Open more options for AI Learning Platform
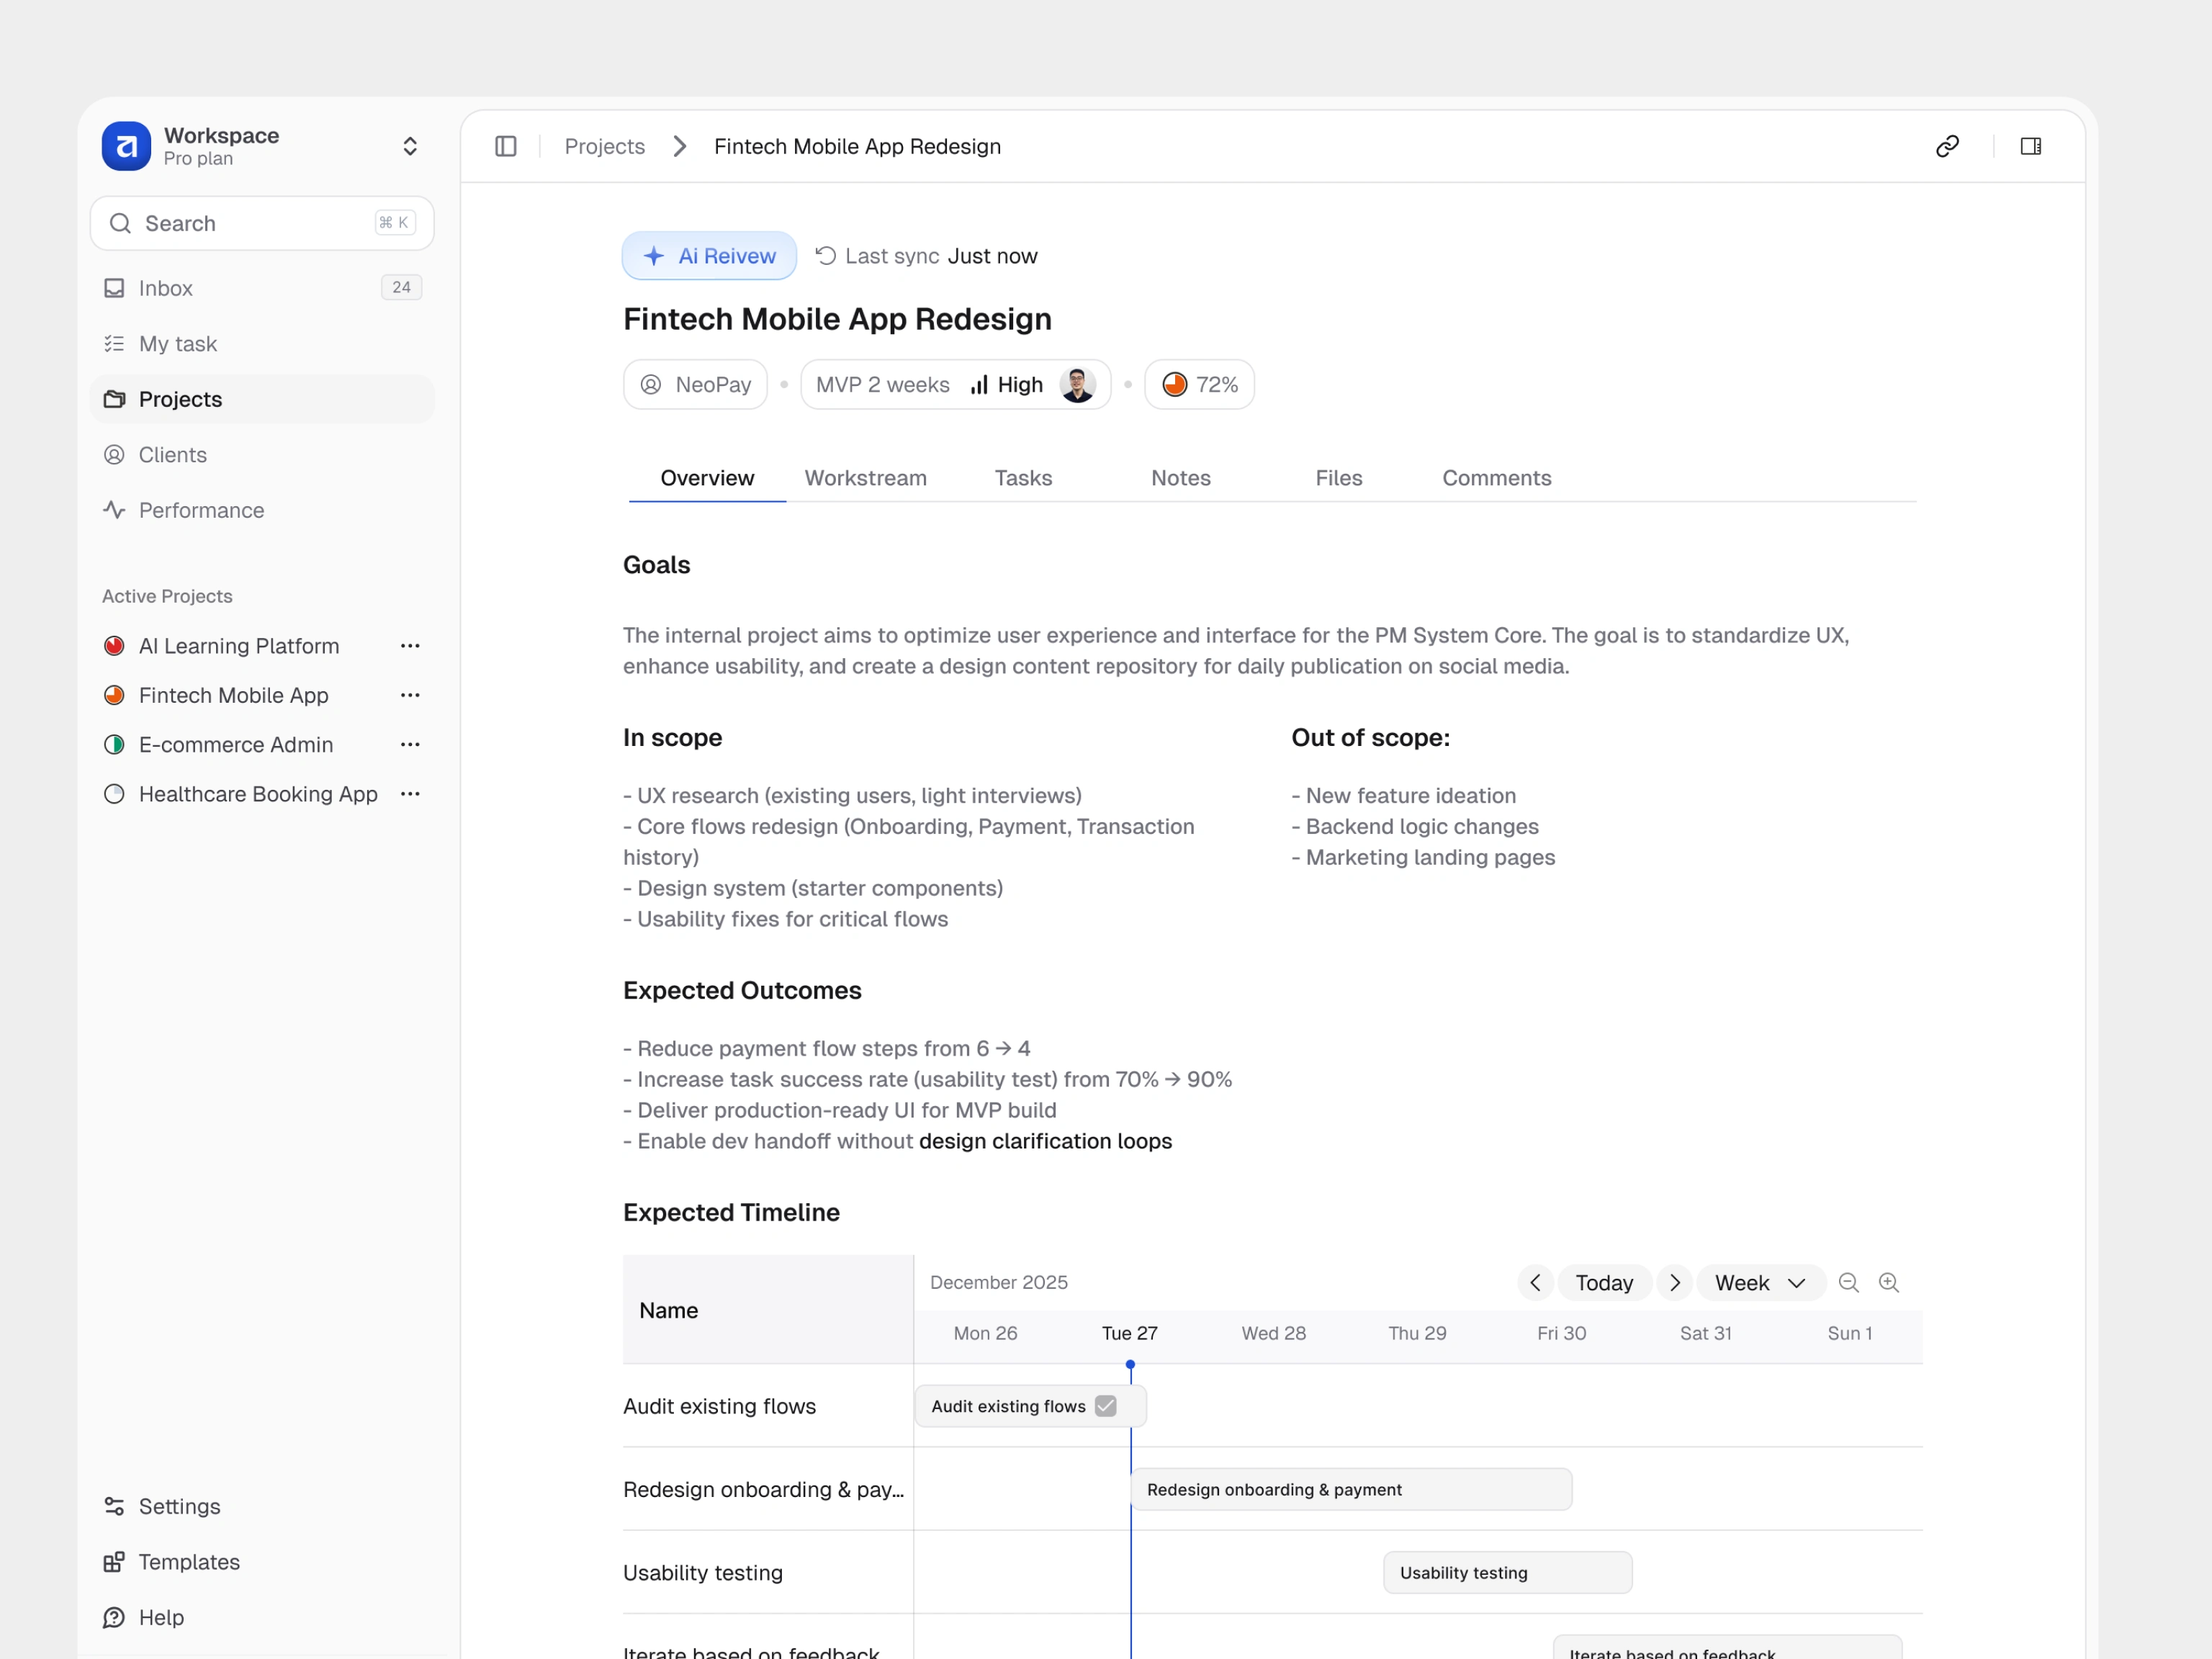 coord(410,646)
